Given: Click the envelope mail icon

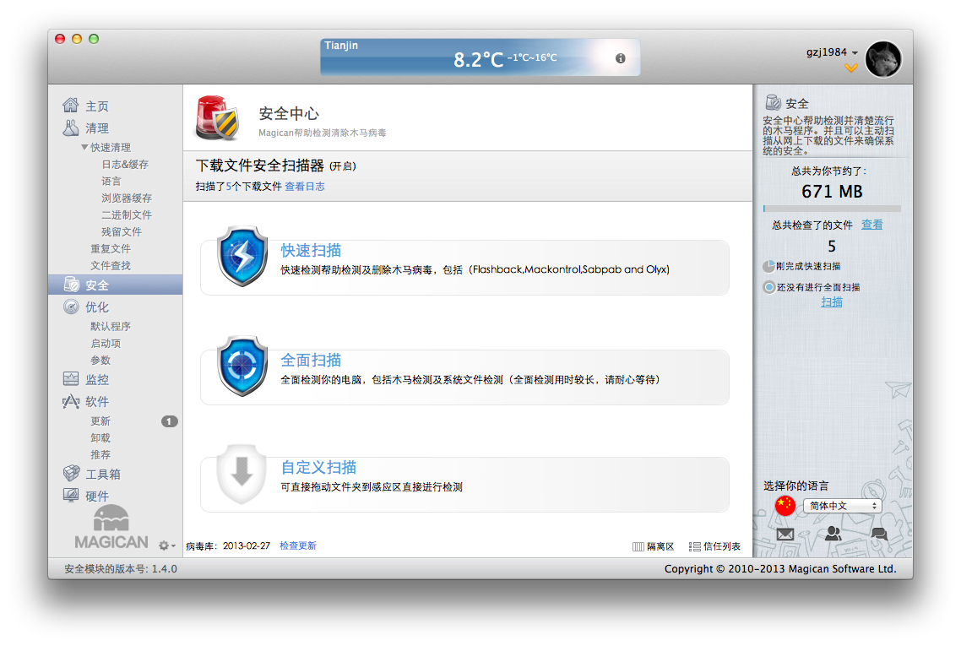Looking at the screenshot, I should tap(785, 534).
